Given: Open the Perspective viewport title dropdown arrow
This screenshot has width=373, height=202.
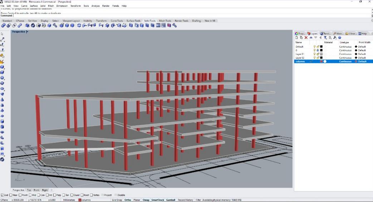Looking at the screenshot, I should point(27,32).
